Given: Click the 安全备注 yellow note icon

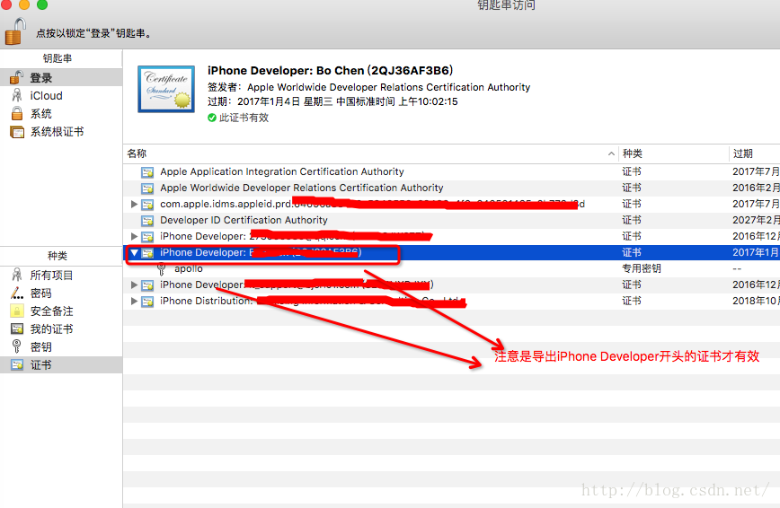Looking at the screenshot, I should pyautogui.click(x=17, y=311).
